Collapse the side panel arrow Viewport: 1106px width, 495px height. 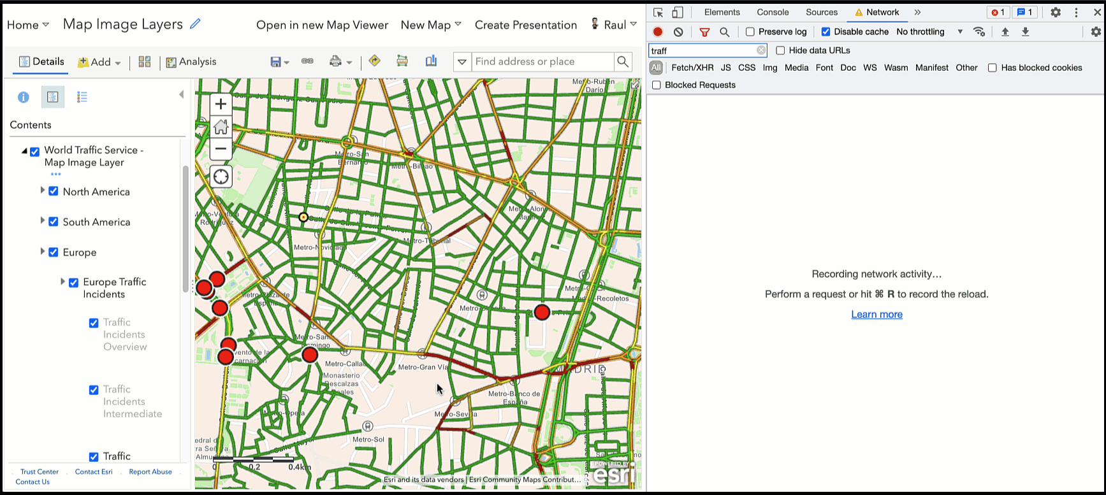182,94
